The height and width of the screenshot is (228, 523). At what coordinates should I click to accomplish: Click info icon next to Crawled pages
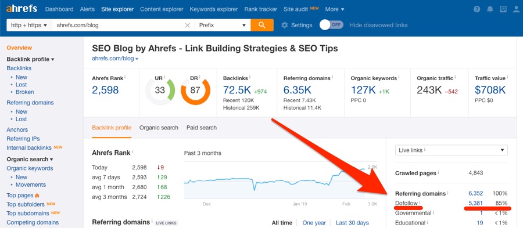click(438, 172)
